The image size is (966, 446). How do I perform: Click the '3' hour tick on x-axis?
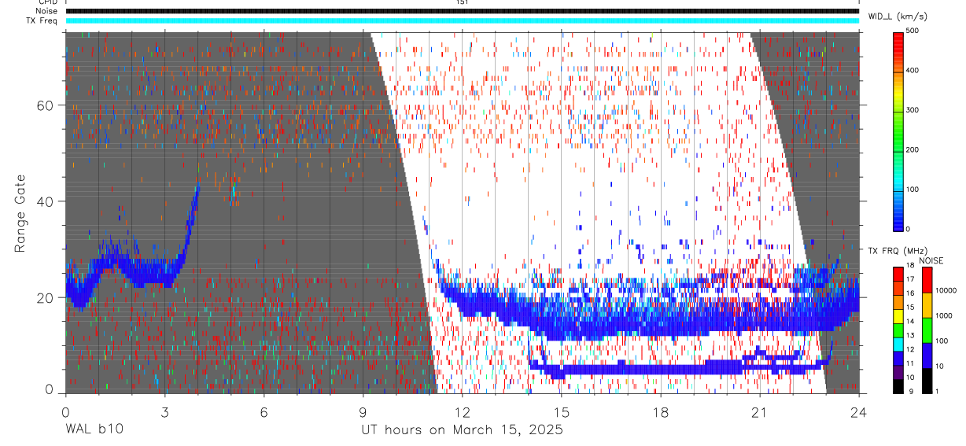coord(164,411)
